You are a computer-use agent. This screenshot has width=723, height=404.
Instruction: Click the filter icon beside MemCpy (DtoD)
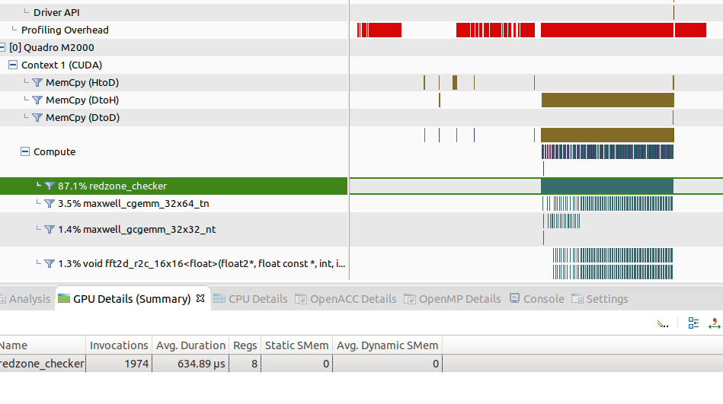point(37,117)
